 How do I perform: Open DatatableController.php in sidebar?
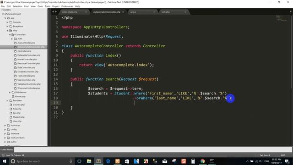[28, 55]
